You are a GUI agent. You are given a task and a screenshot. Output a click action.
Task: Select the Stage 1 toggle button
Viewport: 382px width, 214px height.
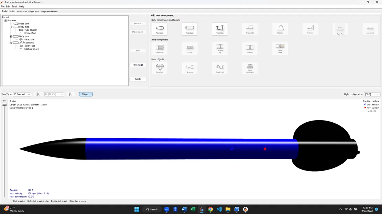tap(86, 94)
